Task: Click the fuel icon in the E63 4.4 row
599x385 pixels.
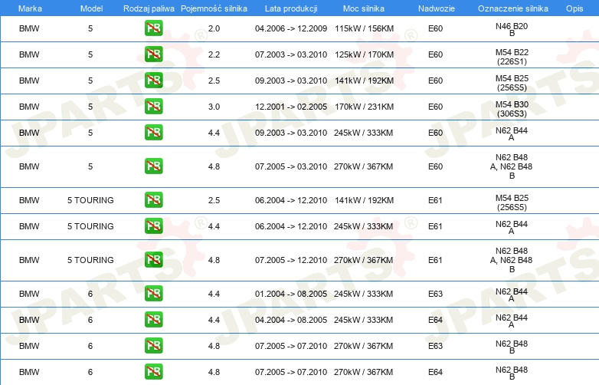Action: coord(153,294)
